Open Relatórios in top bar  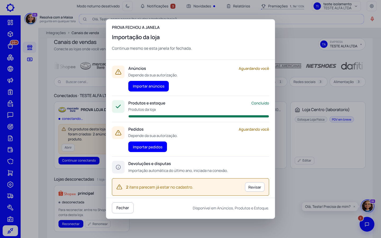coord(238,6)
